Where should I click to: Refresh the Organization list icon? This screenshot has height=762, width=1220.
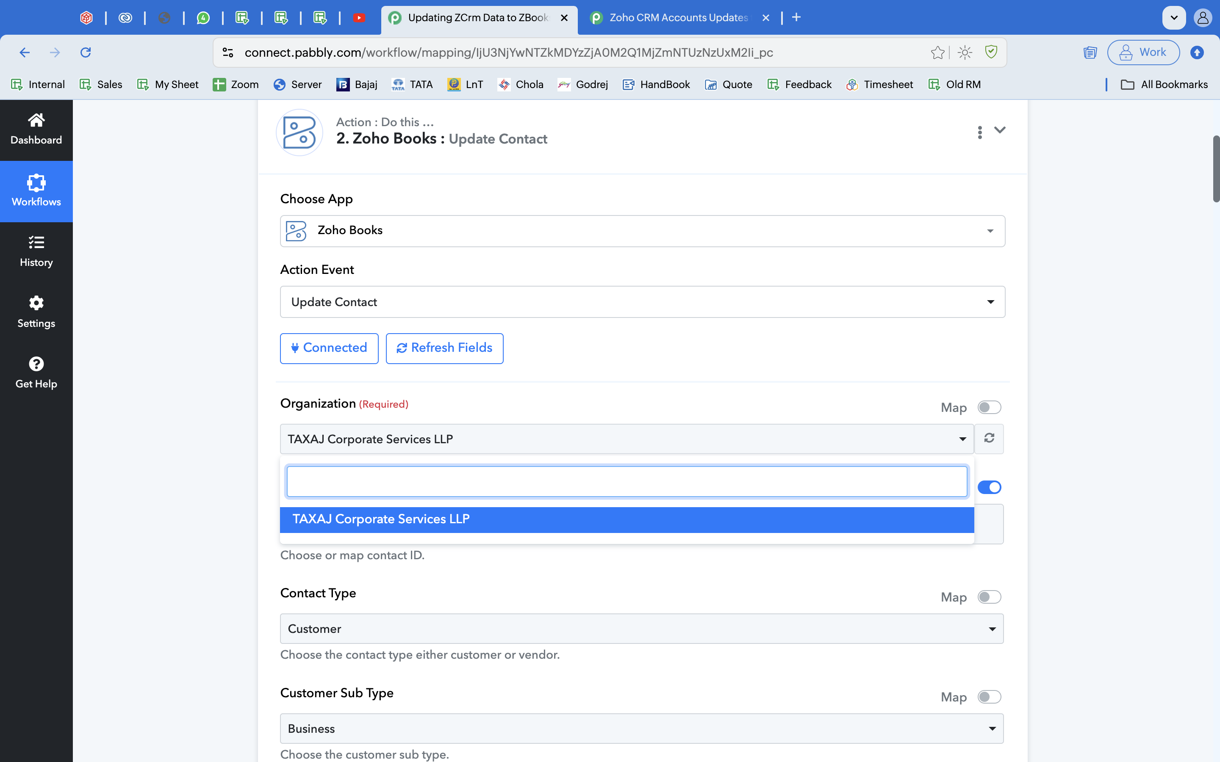point(989,439)
